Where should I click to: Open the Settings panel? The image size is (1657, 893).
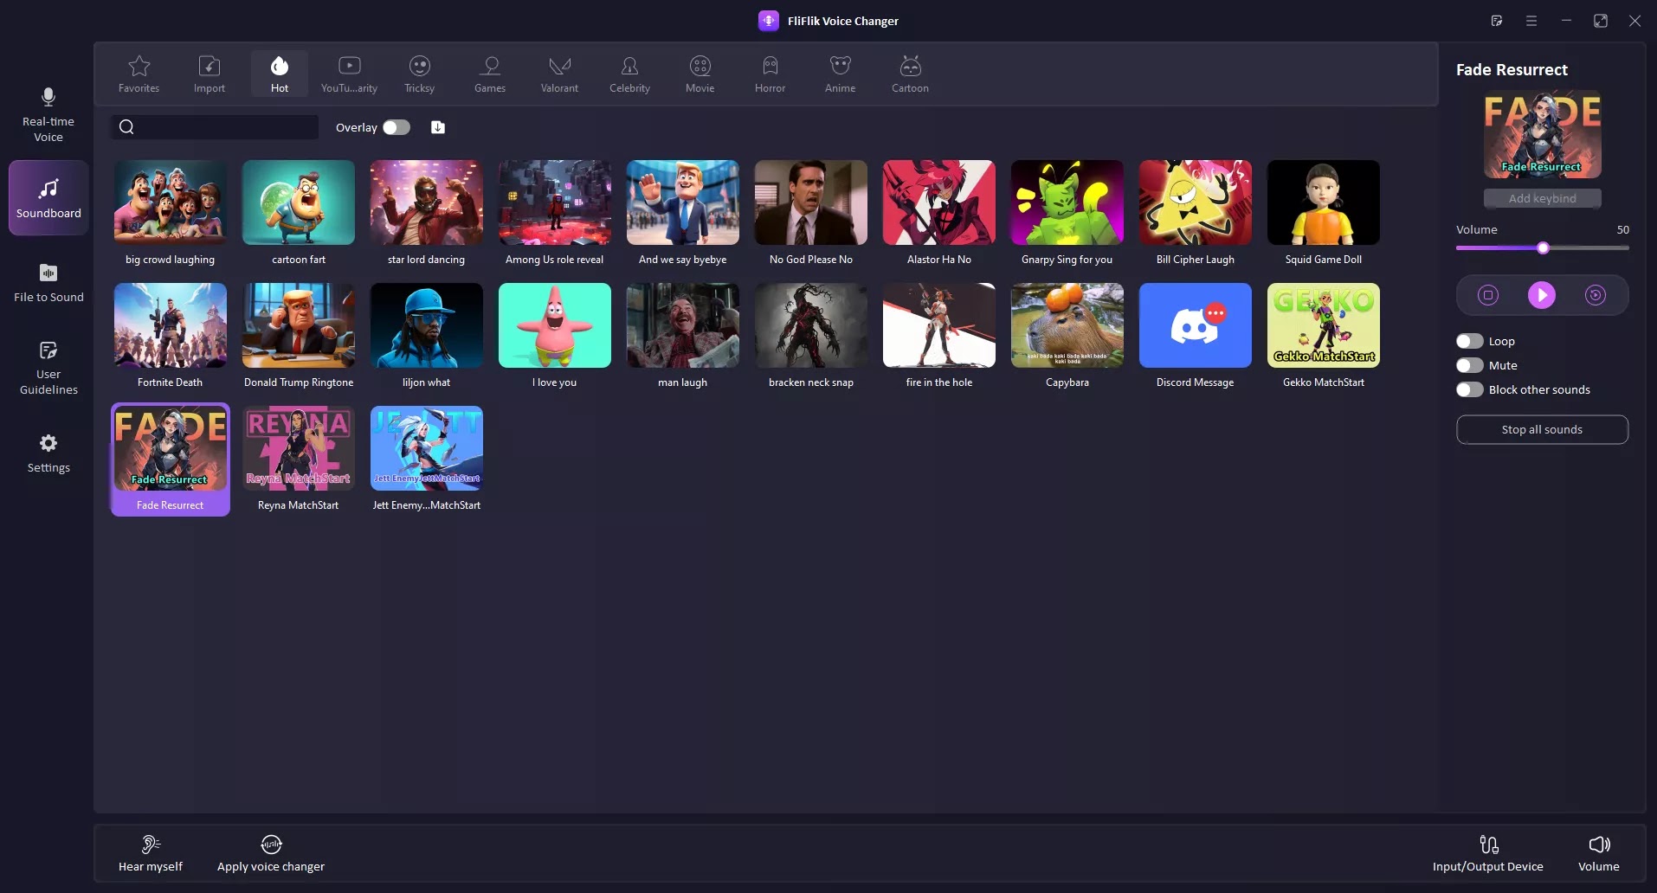pyautogui.click(x=48, y=453)
